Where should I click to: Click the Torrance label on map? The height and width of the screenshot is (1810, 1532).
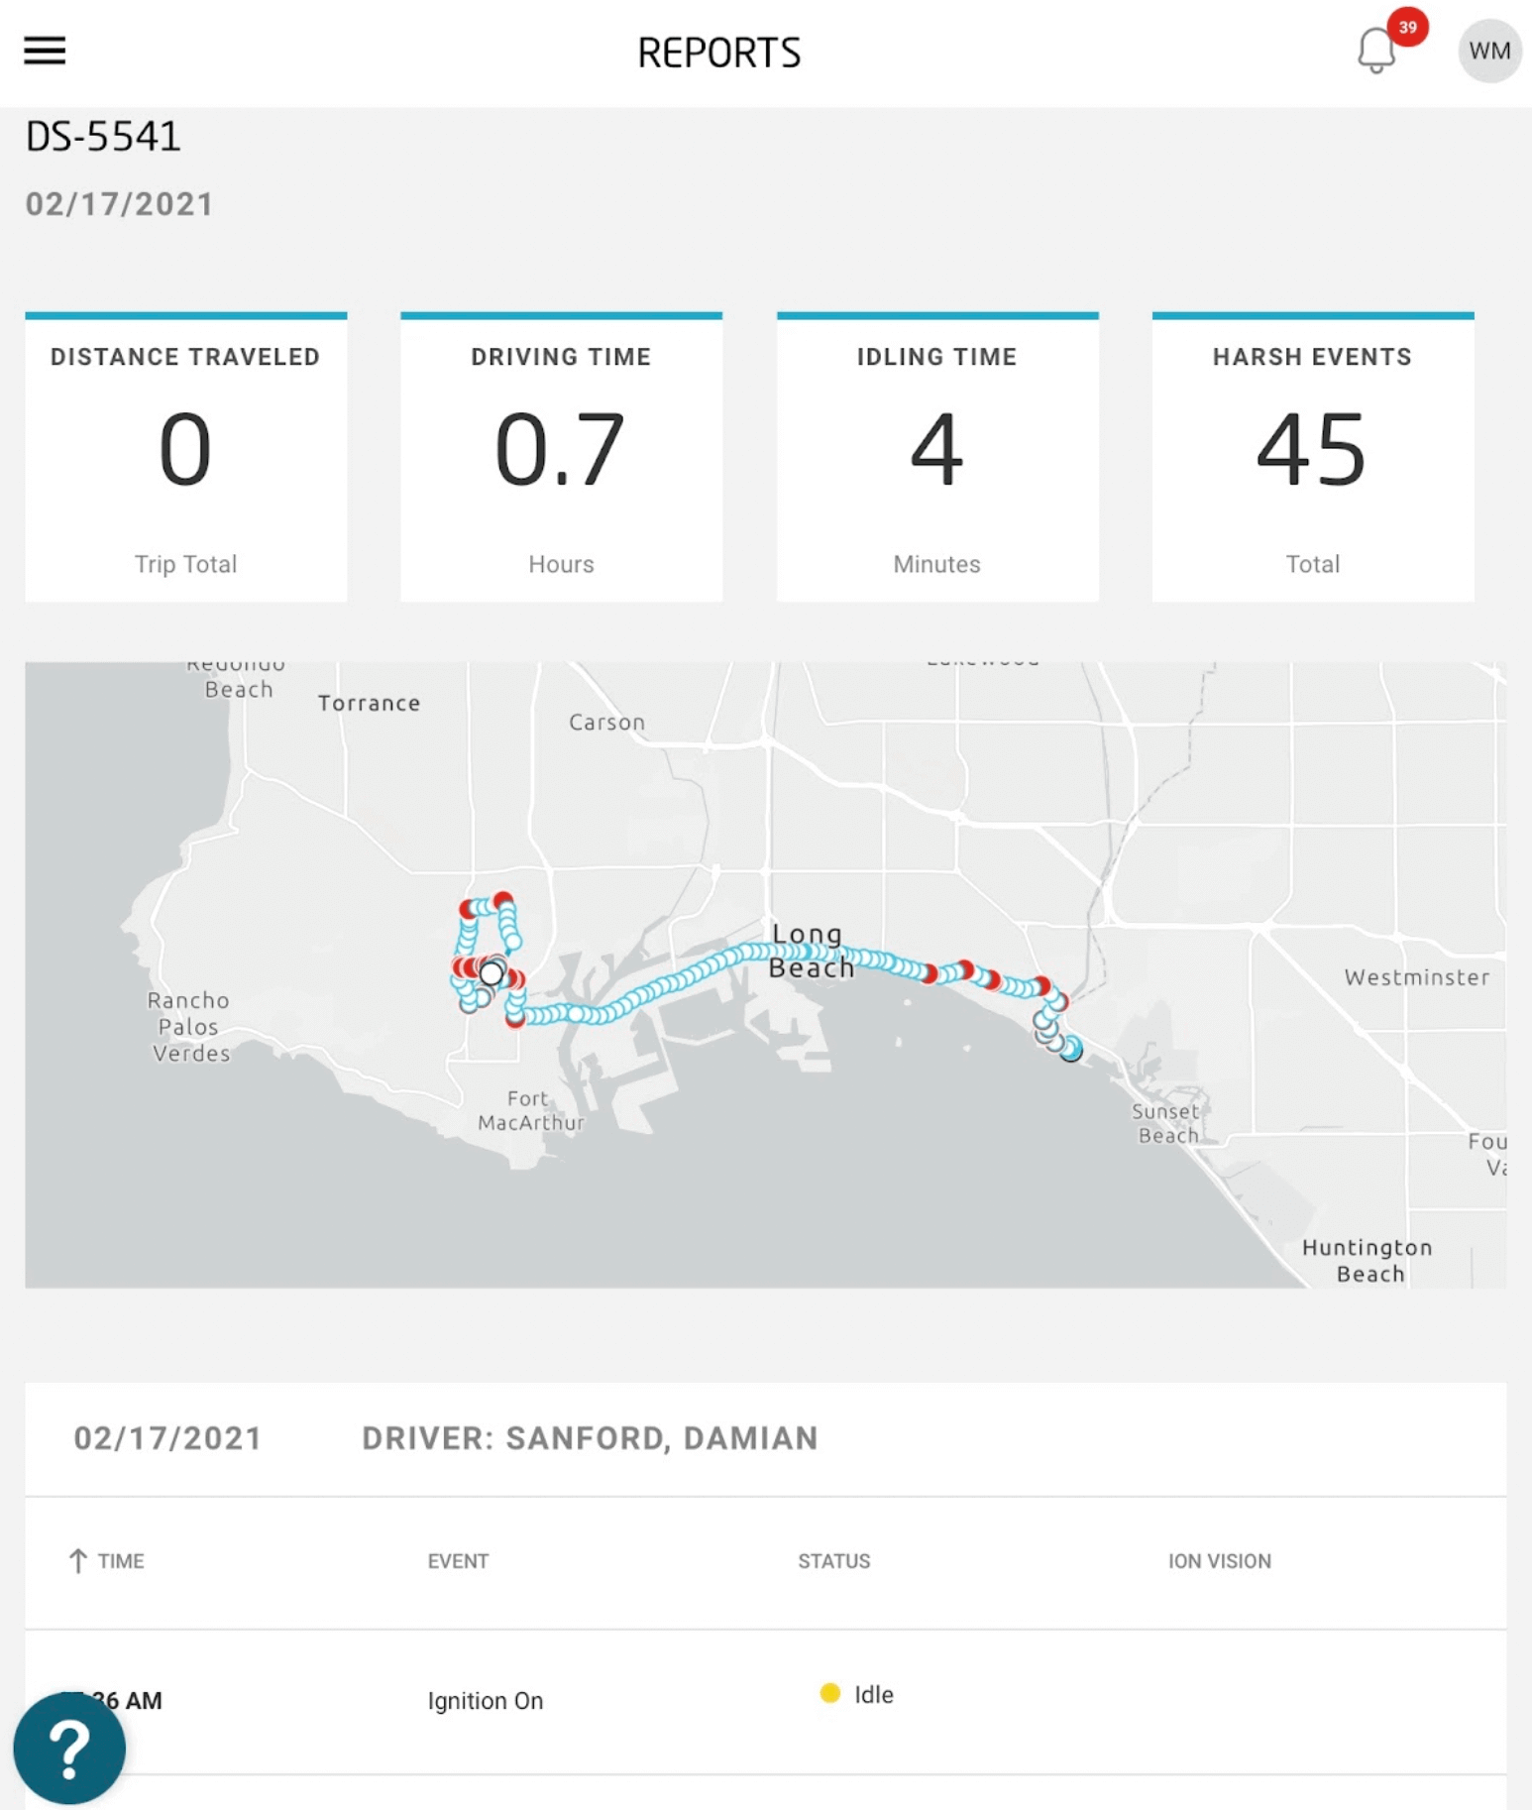point(369,703)
